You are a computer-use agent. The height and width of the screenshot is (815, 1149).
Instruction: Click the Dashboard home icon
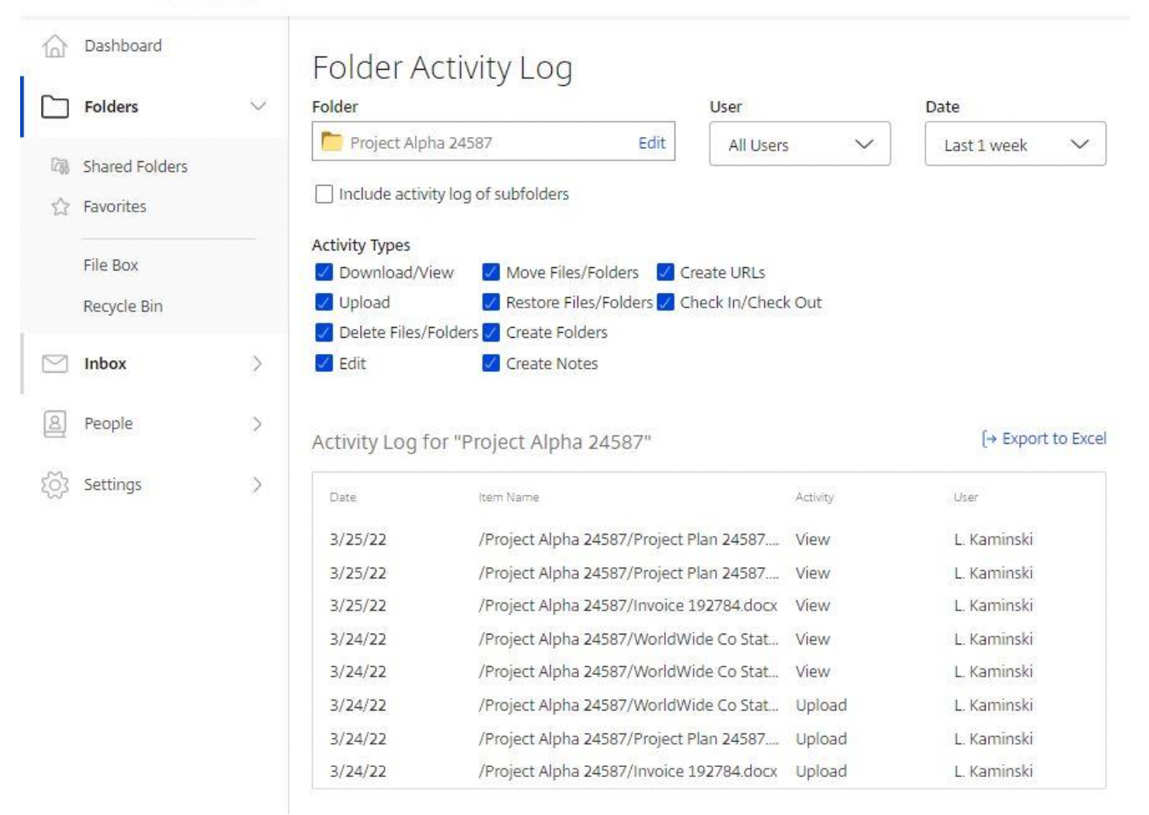click(x=57, y=45)
